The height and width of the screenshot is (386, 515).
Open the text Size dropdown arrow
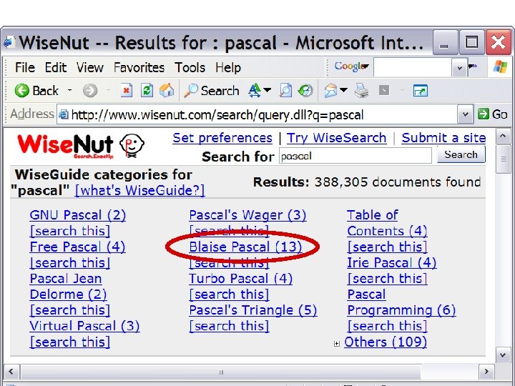pos(268,90)
